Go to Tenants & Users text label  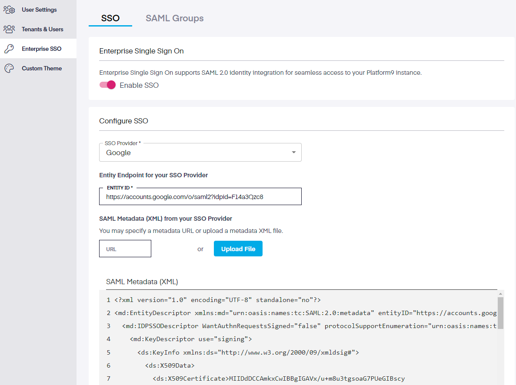(43, 29)
